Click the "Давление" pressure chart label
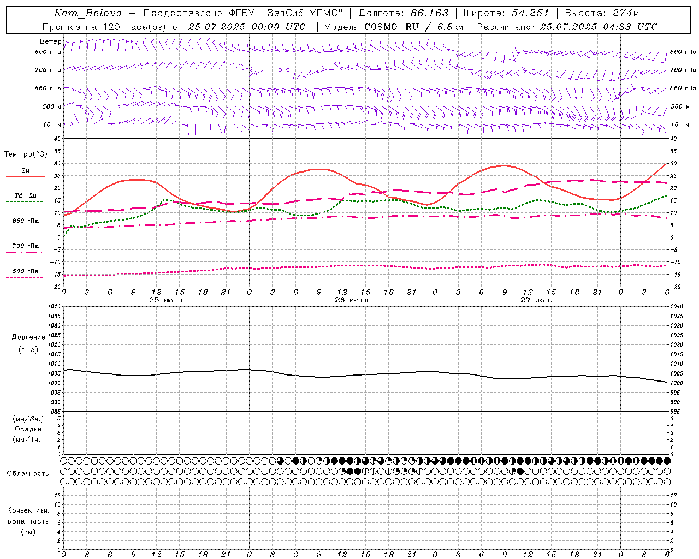The width and height of the screenshot is (699, 559). coord(28,337)
